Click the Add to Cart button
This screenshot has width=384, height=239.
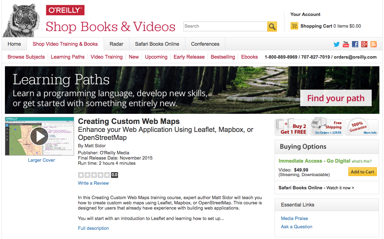click(362, 172)
